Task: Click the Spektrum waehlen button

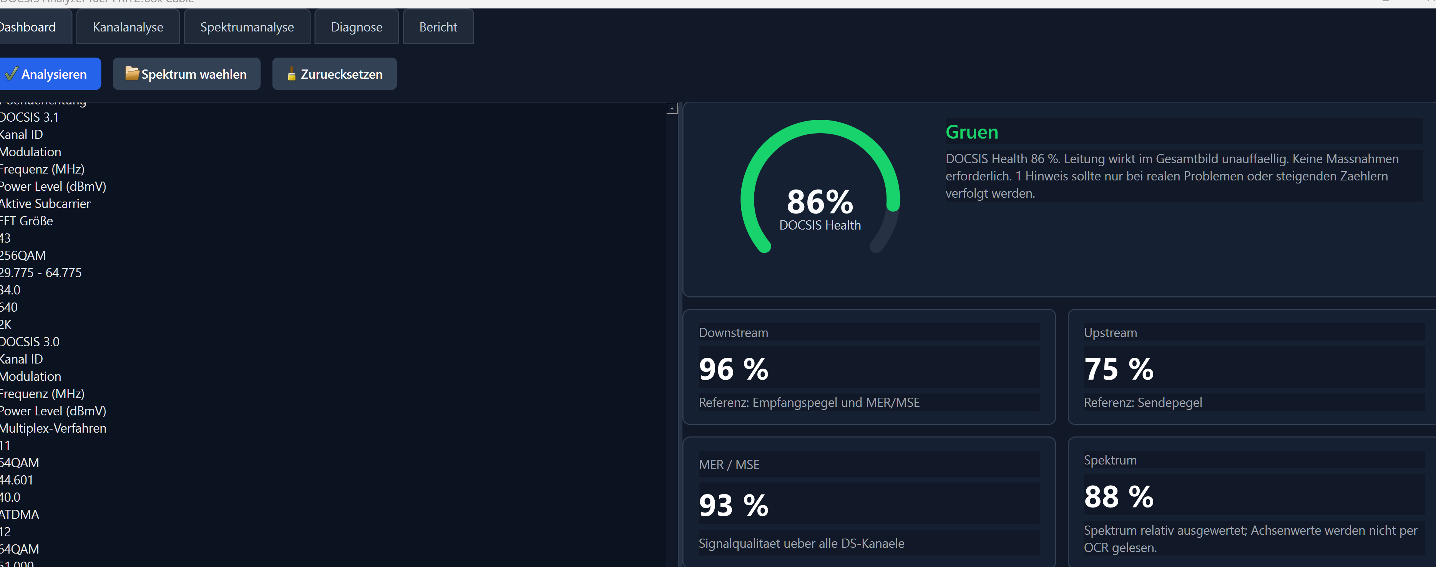Action: pyautogui.click(x=186, y=74)
